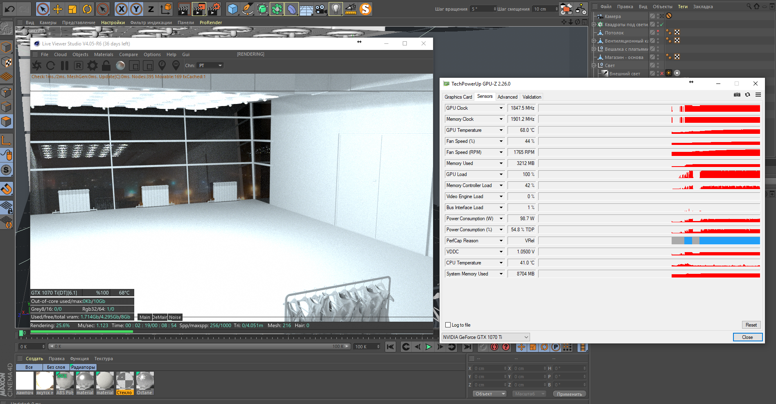This screenshot has width=776, height=404.
Task: Enable the Log to file checkbox
Action: tap(448, 325)
